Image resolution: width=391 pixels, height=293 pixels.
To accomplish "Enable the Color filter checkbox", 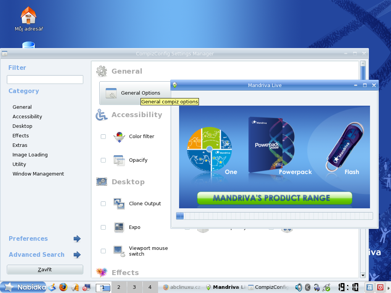I will 103,137.
